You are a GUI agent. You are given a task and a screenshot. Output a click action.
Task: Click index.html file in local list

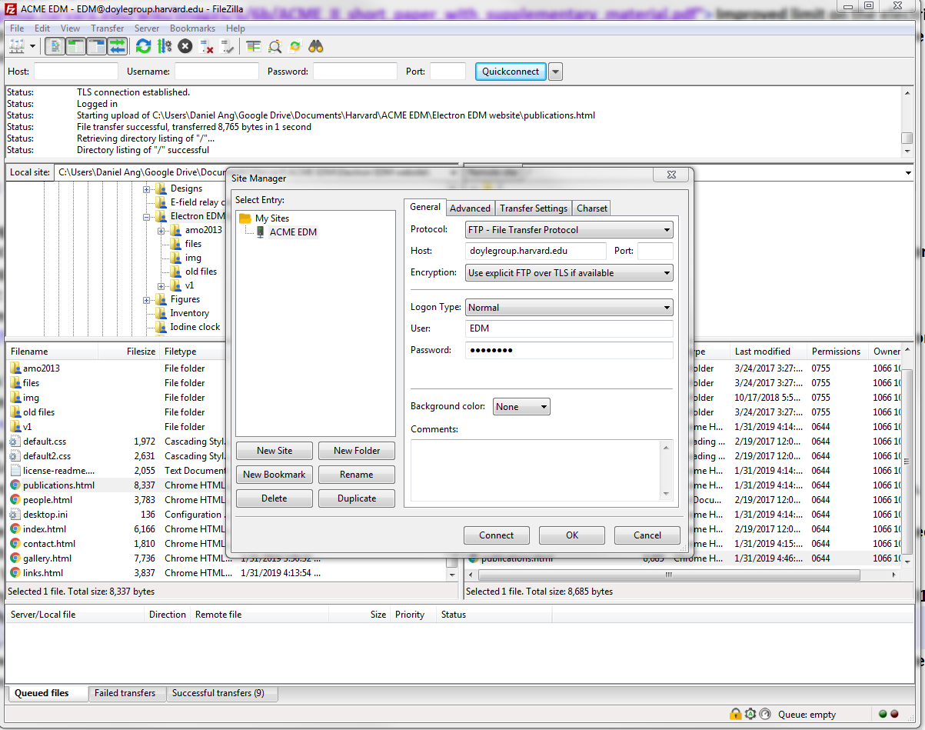click(45, 529)
